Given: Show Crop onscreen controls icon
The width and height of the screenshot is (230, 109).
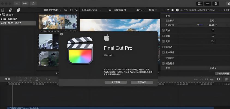Looking at the screenshot, I should coord(213,36).
